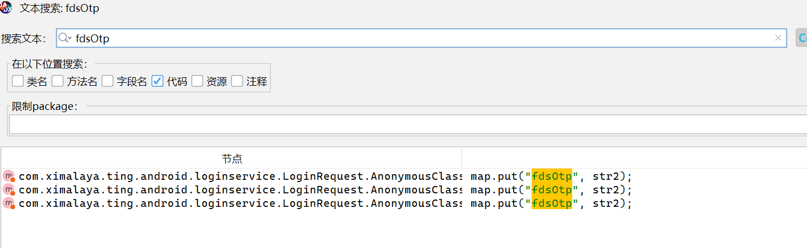The width and height of the screenshot is (807, 248).
Task: Click method icon of first search result
Action: [8, 176]
